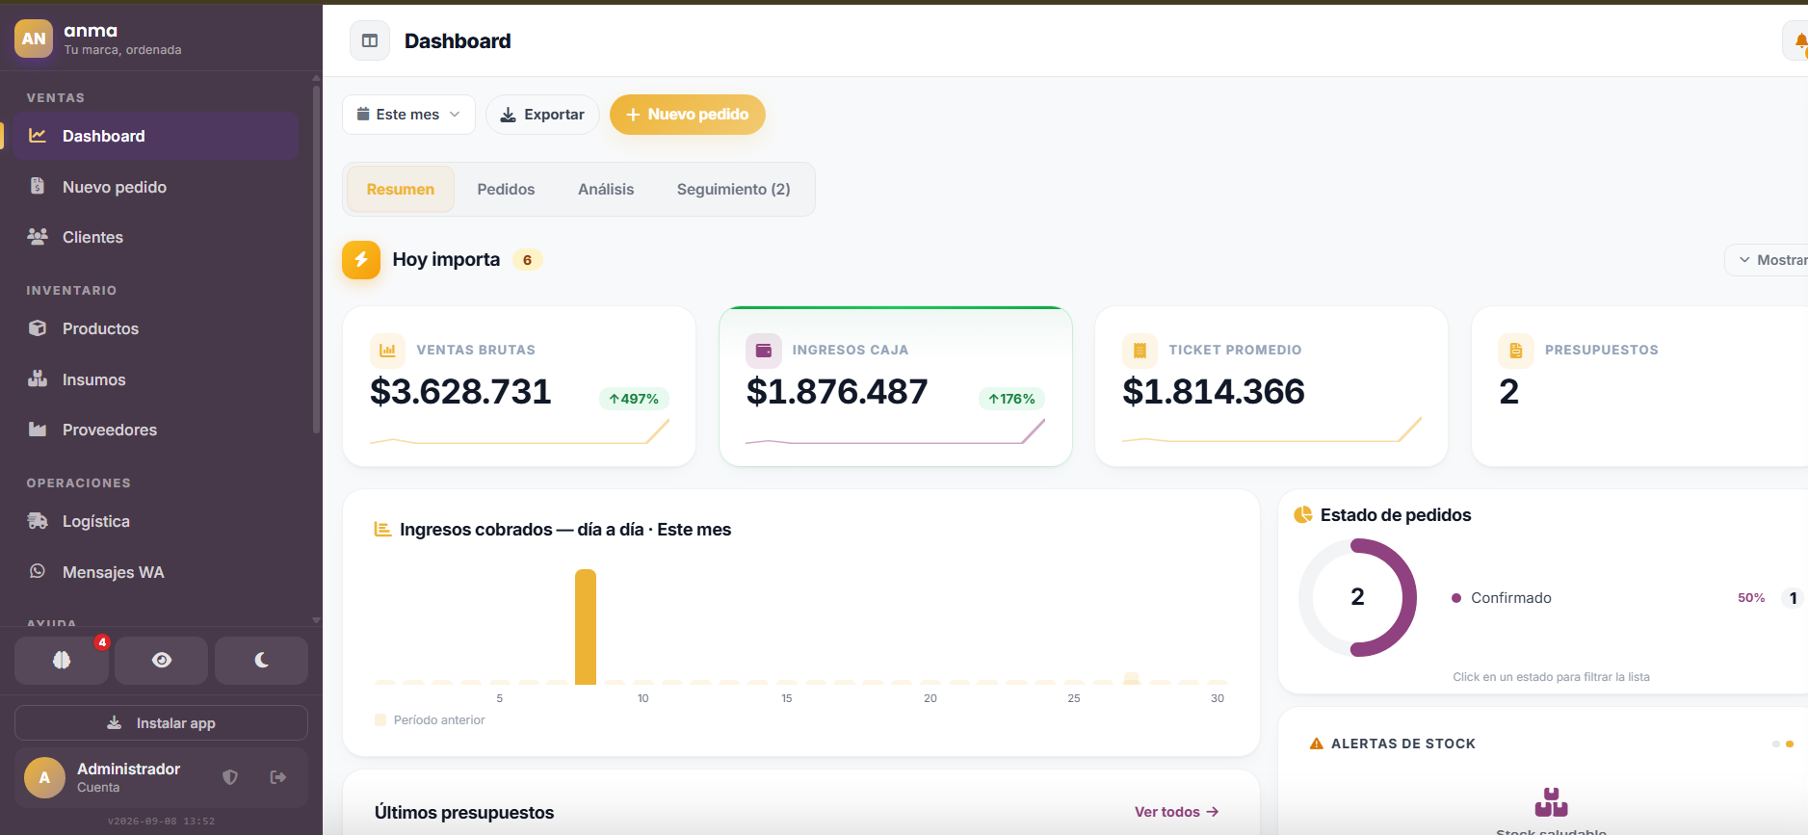Click the Hoy importa count badge 6
The width and height of the screenshot is (1808, 835).
[x=527, y=260]
